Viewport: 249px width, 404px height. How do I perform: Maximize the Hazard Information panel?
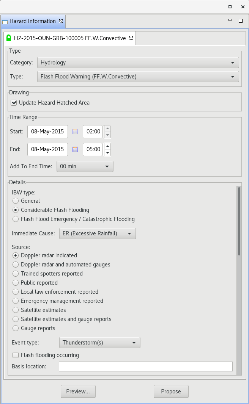click(241, 21)
